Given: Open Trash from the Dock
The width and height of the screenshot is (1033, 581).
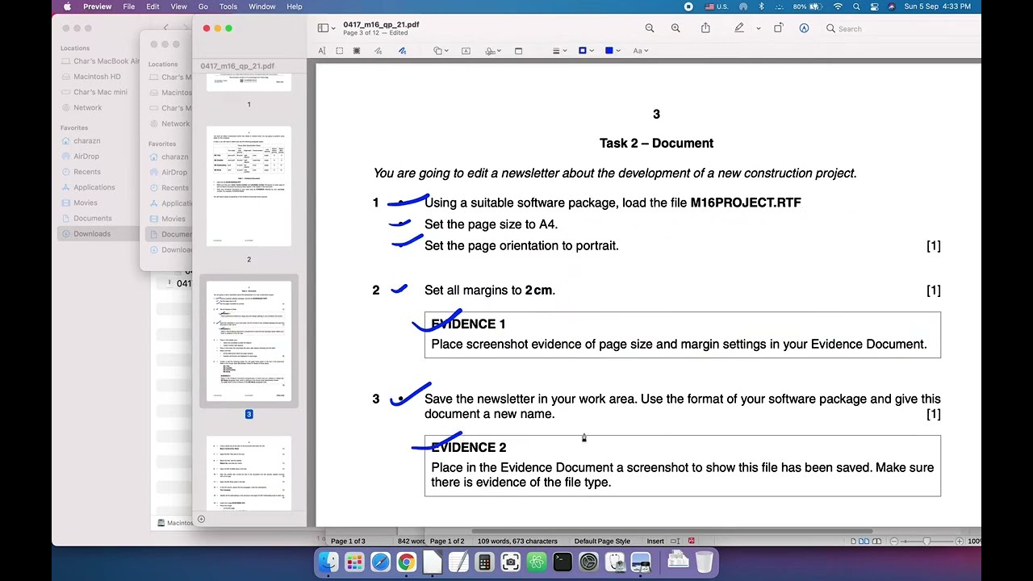Looking at the screenshot, I should click(705, 562).
